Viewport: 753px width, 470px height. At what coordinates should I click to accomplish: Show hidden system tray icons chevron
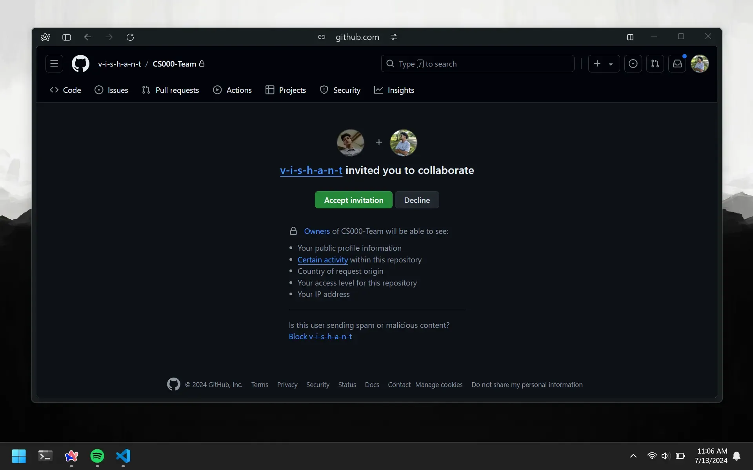[633, 456]
